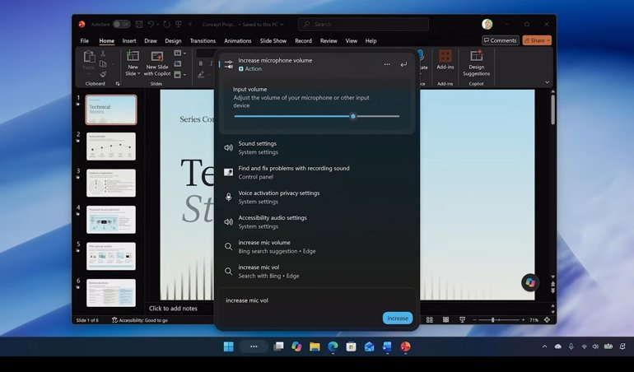Open the View tab

pyautogui.click(x=352, y=41)
